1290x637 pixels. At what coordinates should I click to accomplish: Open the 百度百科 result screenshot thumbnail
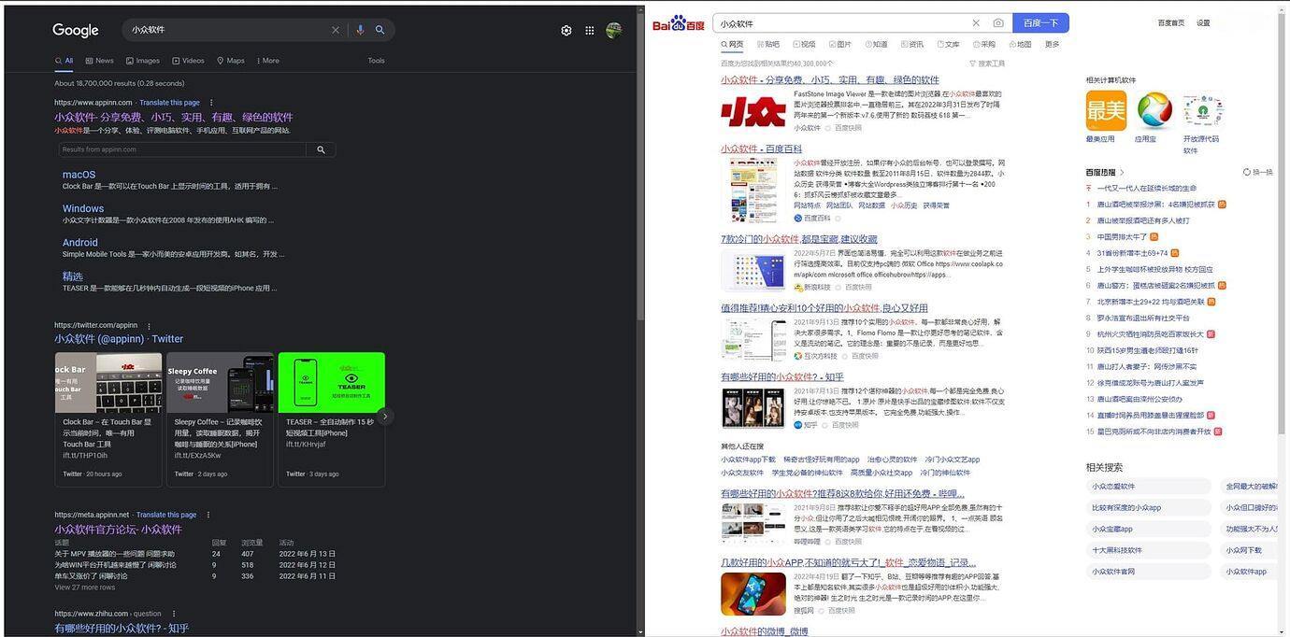coord(753,191)
